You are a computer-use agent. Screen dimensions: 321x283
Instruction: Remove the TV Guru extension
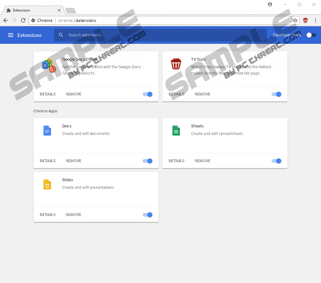pyautogui.click(x=202, y=94)
